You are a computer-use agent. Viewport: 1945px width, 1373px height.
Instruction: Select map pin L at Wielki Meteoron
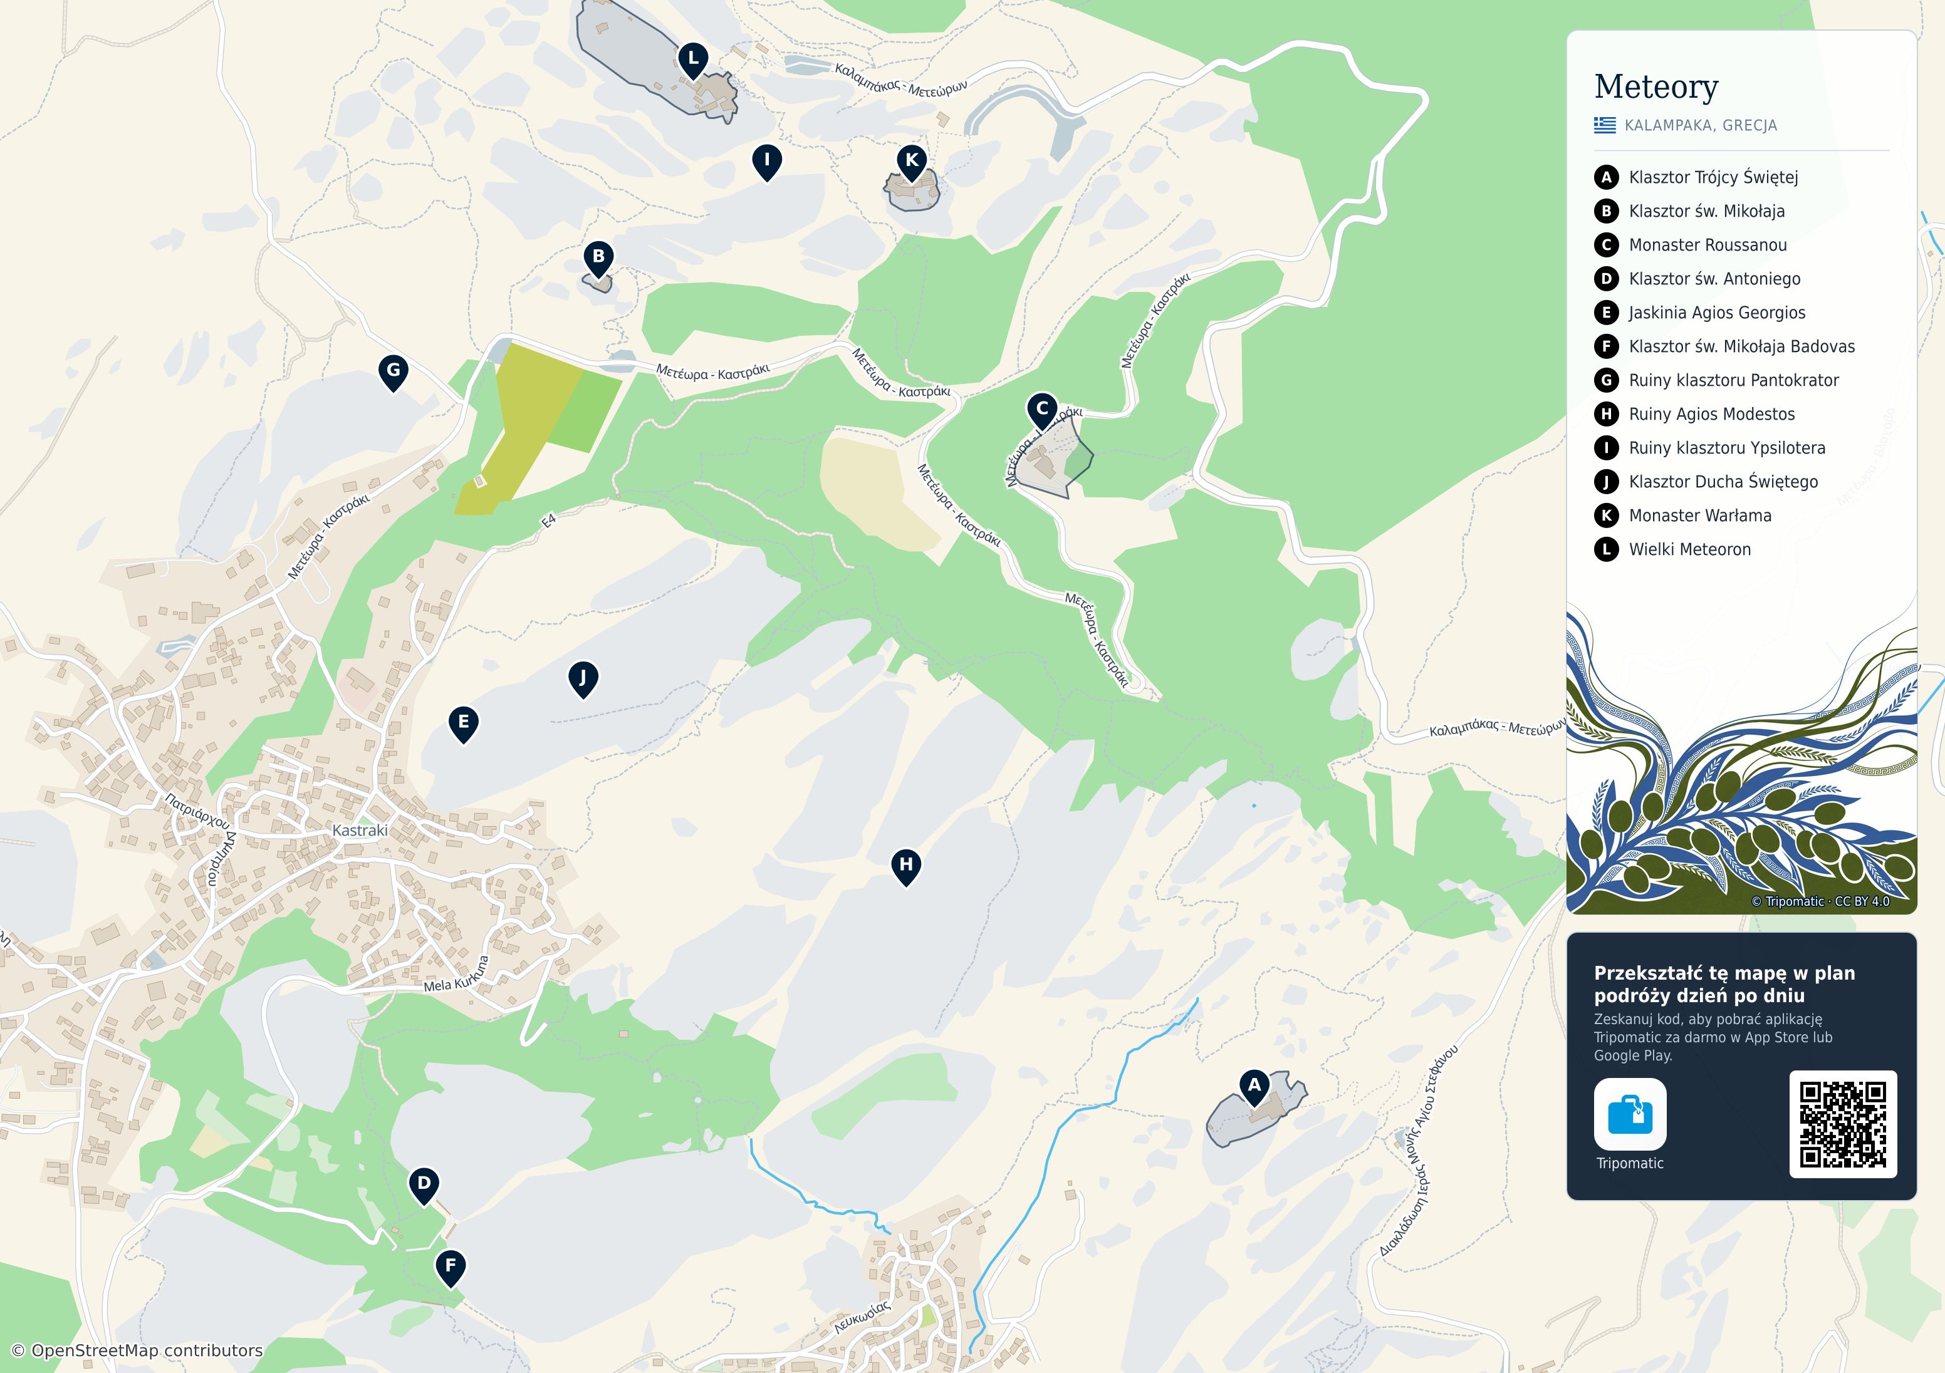(693, 61)
